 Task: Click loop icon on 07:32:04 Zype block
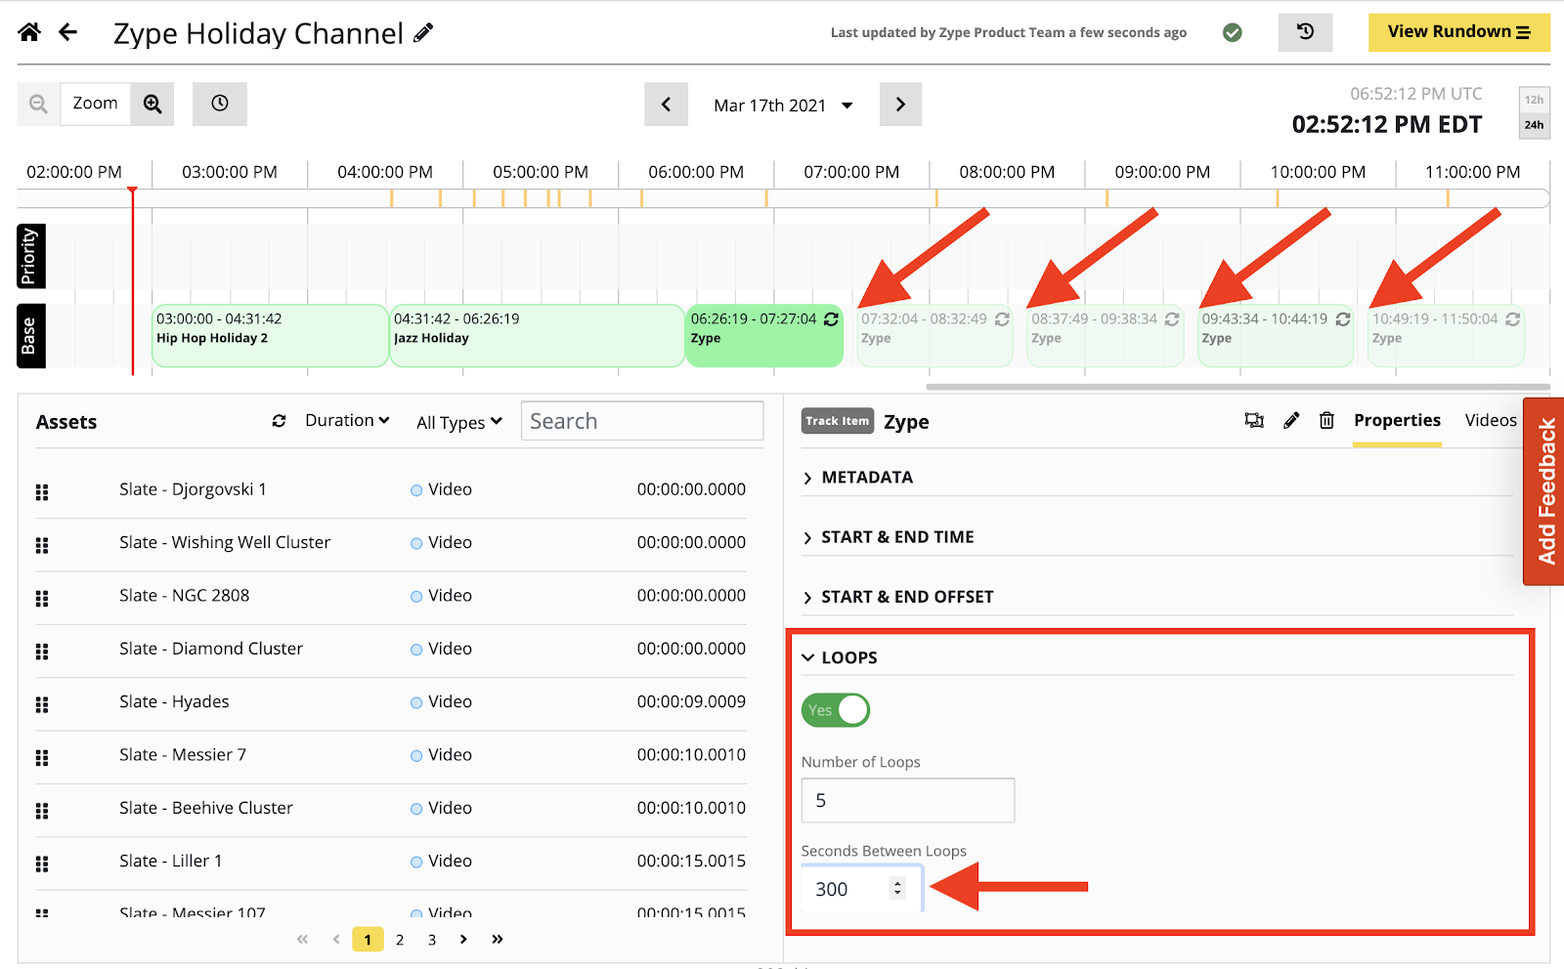tap(1002, 319)
